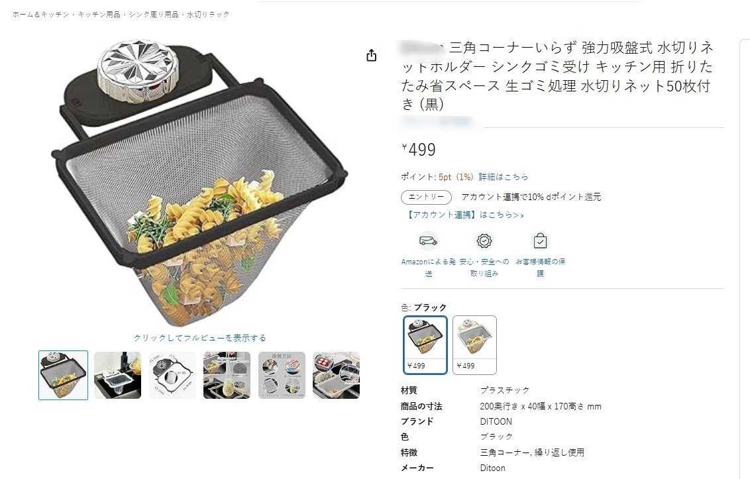Select the third thumbnail showing dimensions
Screen dimensions: 750x479
[172, 375]
